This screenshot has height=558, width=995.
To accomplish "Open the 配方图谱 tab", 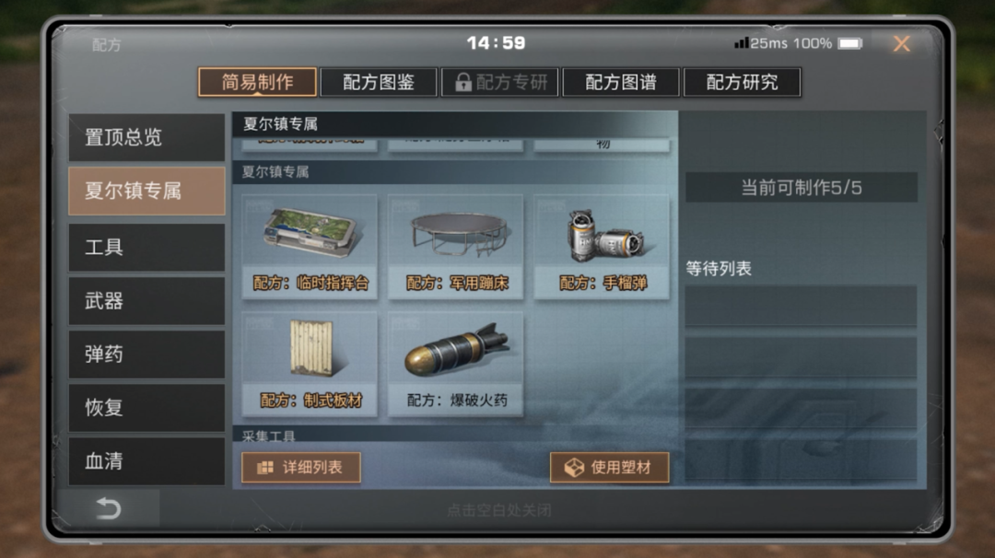I will tap(621, 83).
